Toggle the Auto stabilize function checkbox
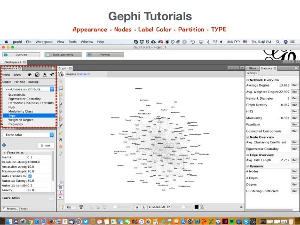 pos(30,176)
